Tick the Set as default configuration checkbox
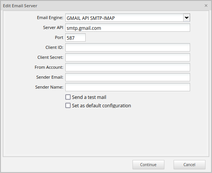This screenshot has width=212, height=173. tap(68, 105)
